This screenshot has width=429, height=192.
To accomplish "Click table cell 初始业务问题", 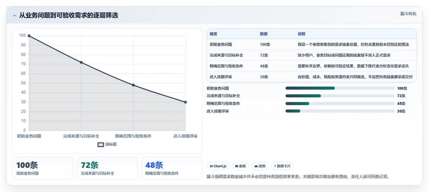I will pyautogui.click(x=221, y=45).
